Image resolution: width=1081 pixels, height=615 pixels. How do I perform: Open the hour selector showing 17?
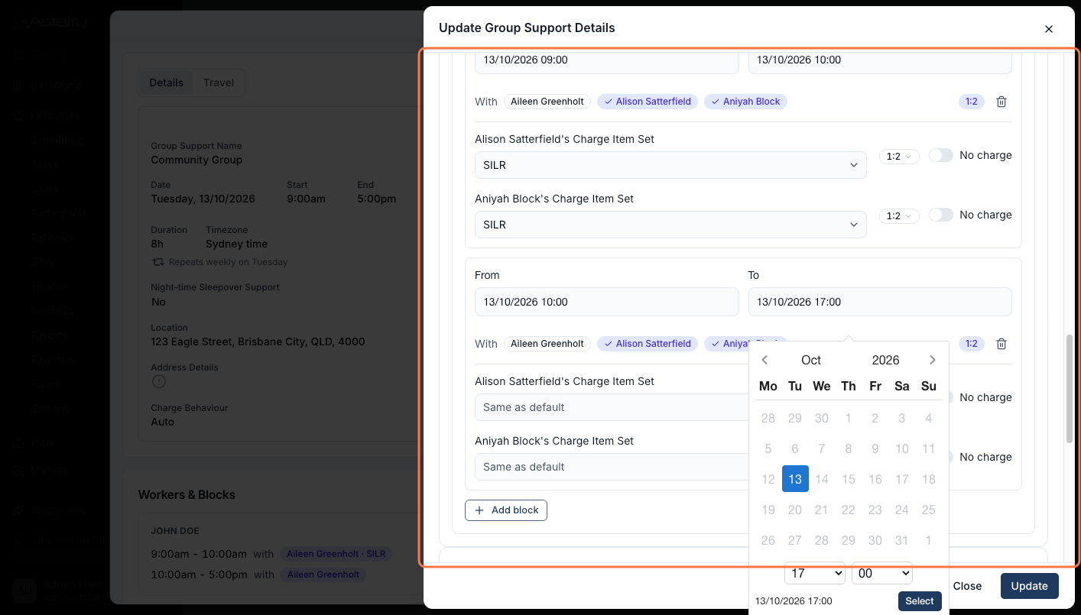tap(815, 573)
